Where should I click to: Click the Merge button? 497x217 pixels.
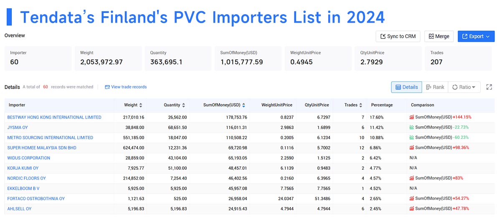(x=439, y=36)
